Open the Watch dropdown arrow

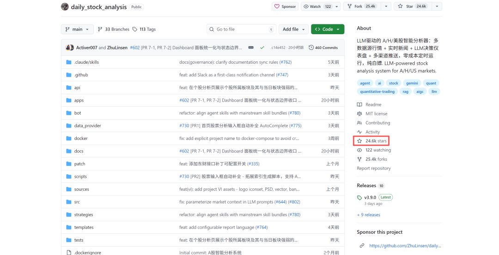(x=337, y=6)
